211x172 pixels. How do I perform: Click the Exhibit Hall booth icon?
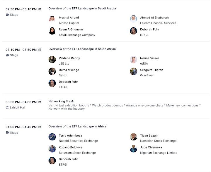(x=7, y=108)
